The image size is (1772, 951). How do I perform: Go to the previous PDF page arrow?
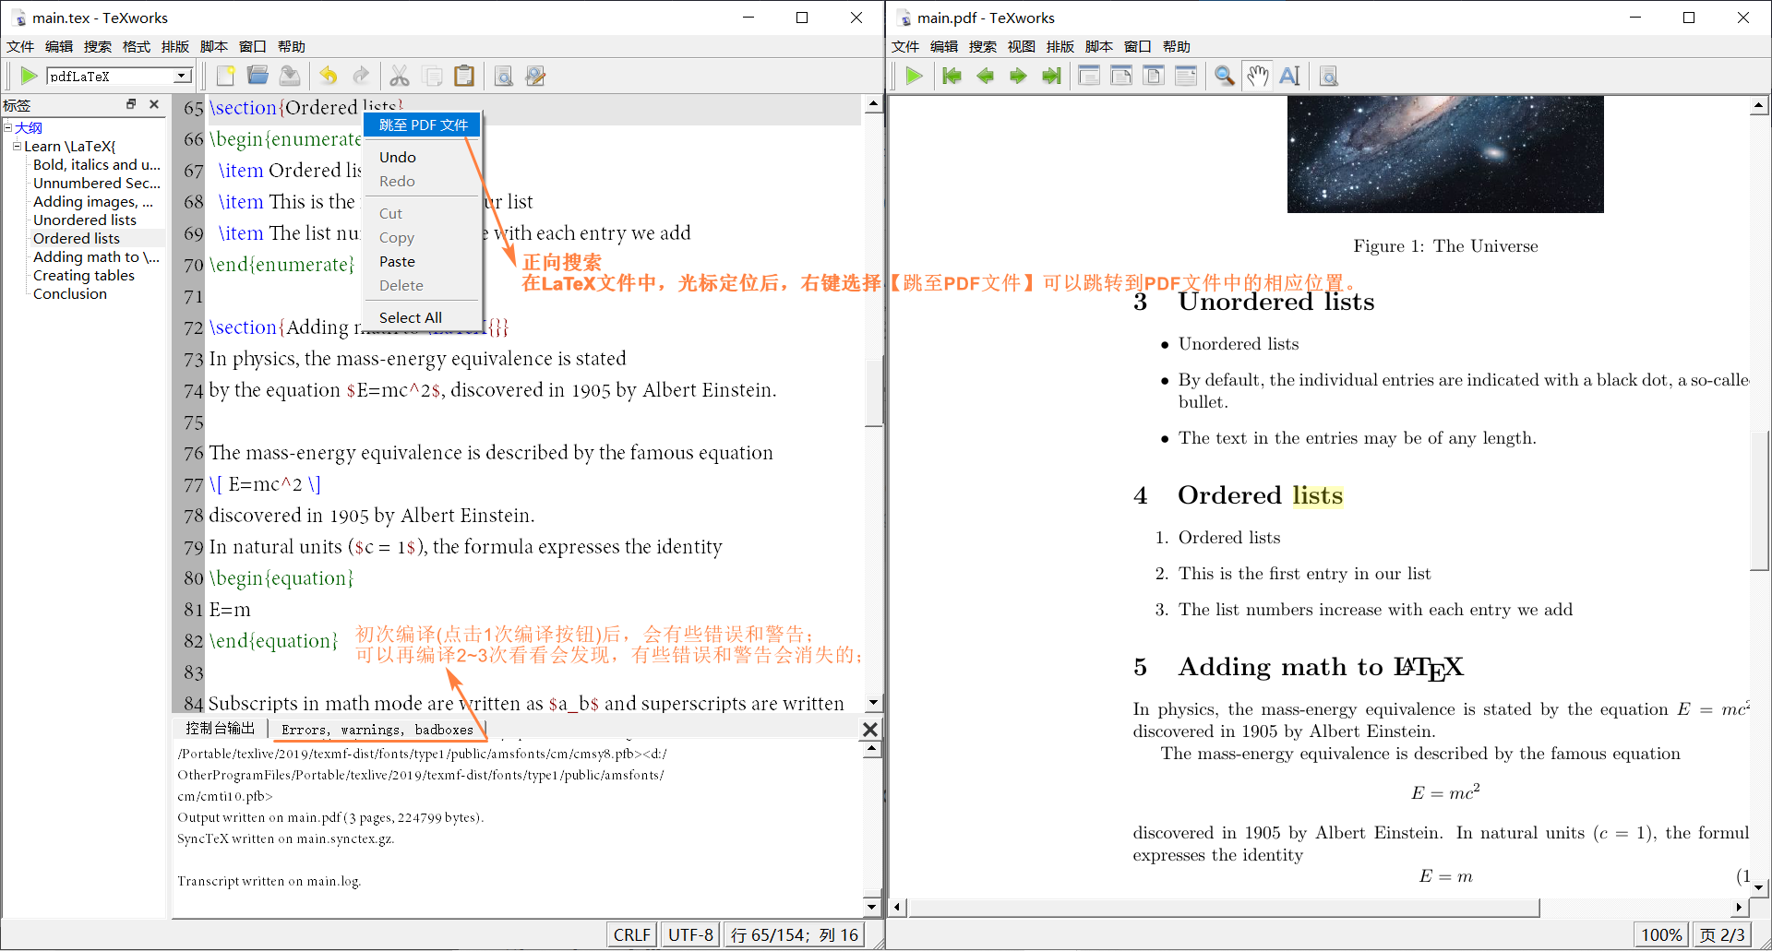(x=985, y=76)
